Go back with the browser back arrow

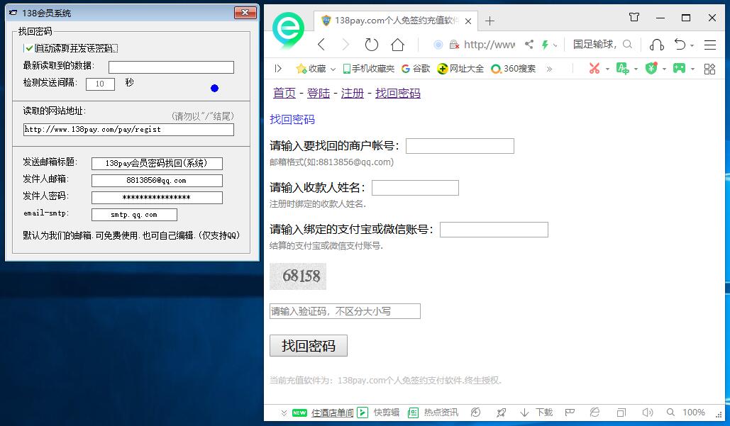coord(321,45)
